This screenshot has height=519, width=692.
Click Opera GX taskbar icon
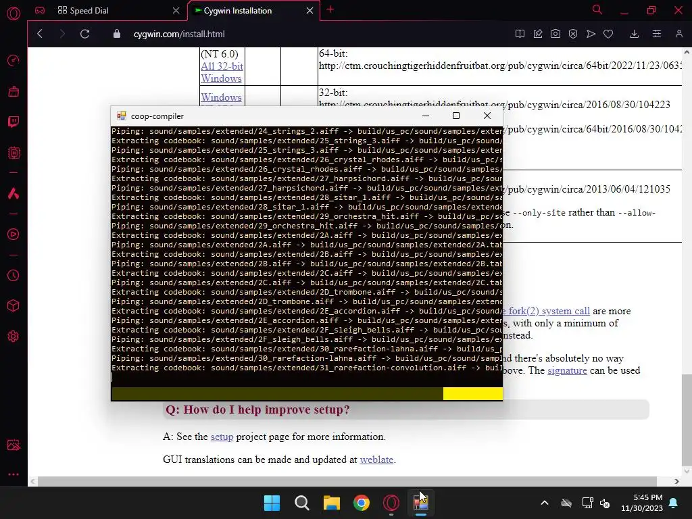[x=391, y=503]
